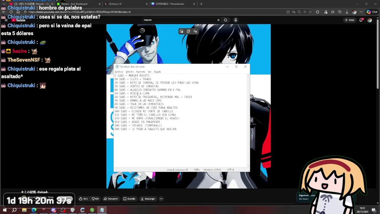Click the middle icon of the video overlay toolbar
This screenshot has height=214, width=380.
[x=189, y=31]
